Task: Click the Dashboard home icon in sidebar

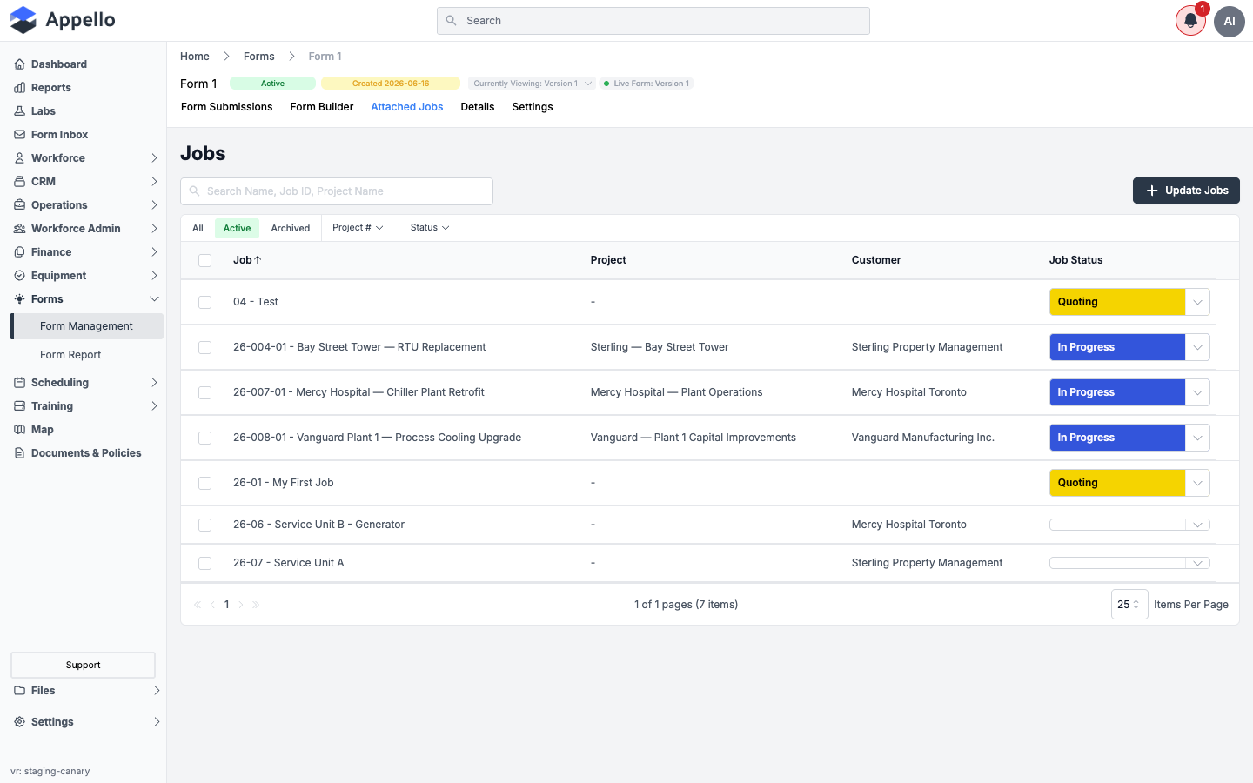Action: coord(19,64)
